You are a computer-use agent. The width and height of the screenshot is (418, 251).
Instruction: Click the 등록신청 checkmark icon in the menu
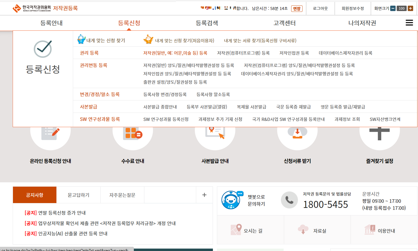[x=43, y=49]
